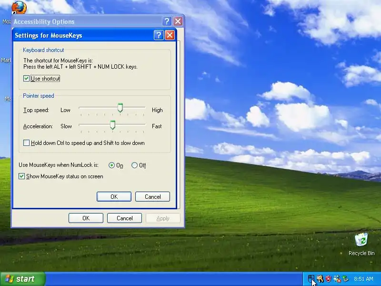The width and height of the screenshot is (381, 286).
Task: Click the 'Fast' label beside Acceleration slider
Action: click(157, 126)
